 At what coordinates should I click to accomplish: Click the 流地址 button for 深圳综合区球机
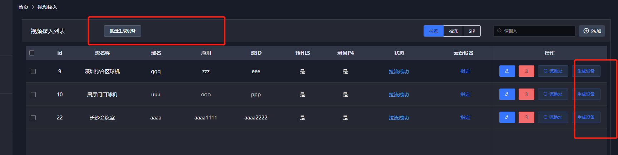click(553, 71)
